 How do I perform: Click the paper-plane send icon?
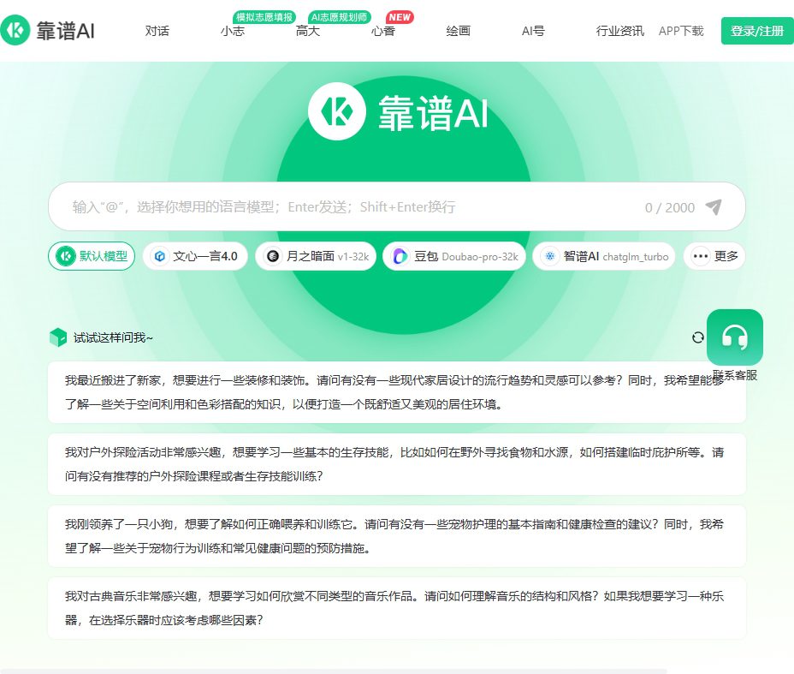click(x=713, y=206)
